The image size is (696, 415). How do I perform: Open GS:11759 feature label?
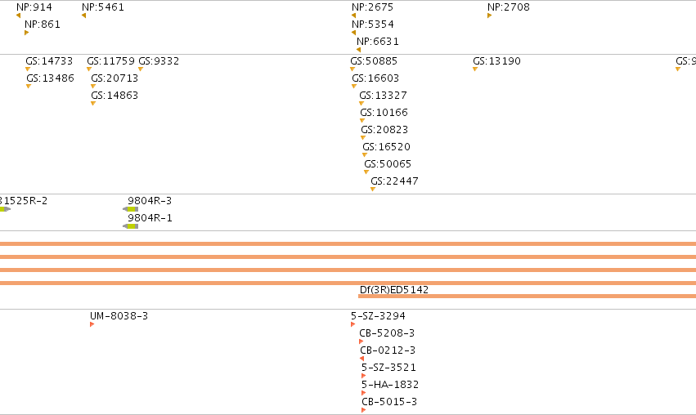click(111, 61)
